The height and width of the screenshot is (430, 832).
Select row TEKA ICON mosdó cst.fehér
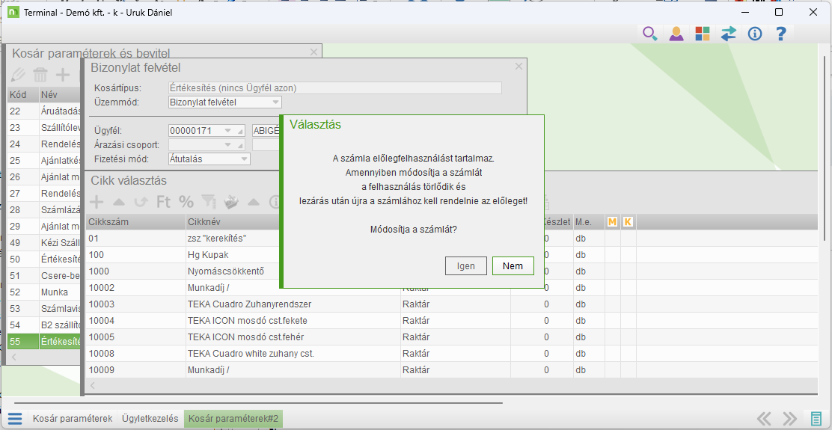pyautogui.click(x=451, y=337)
